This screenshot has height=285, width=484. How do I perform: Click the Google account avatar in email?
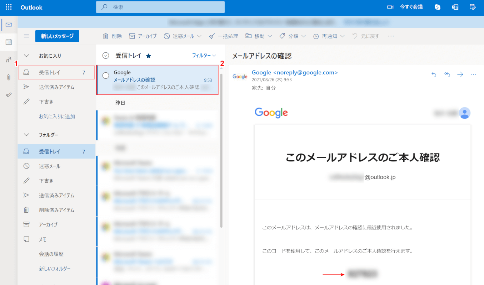[x=465, y=113]
